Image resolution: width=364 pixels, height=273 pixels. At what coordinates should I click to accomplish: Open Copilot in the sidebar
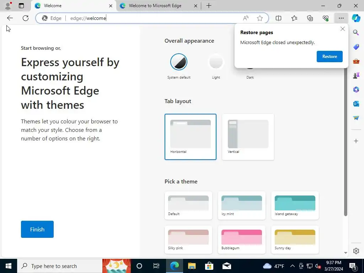pos(356,18)
